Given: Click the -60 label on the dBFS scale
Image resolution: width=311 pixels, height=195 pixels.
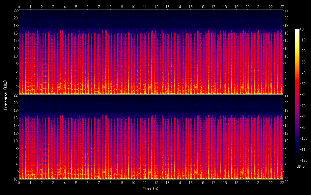Looking at the screenshot, I should (304, 94).
